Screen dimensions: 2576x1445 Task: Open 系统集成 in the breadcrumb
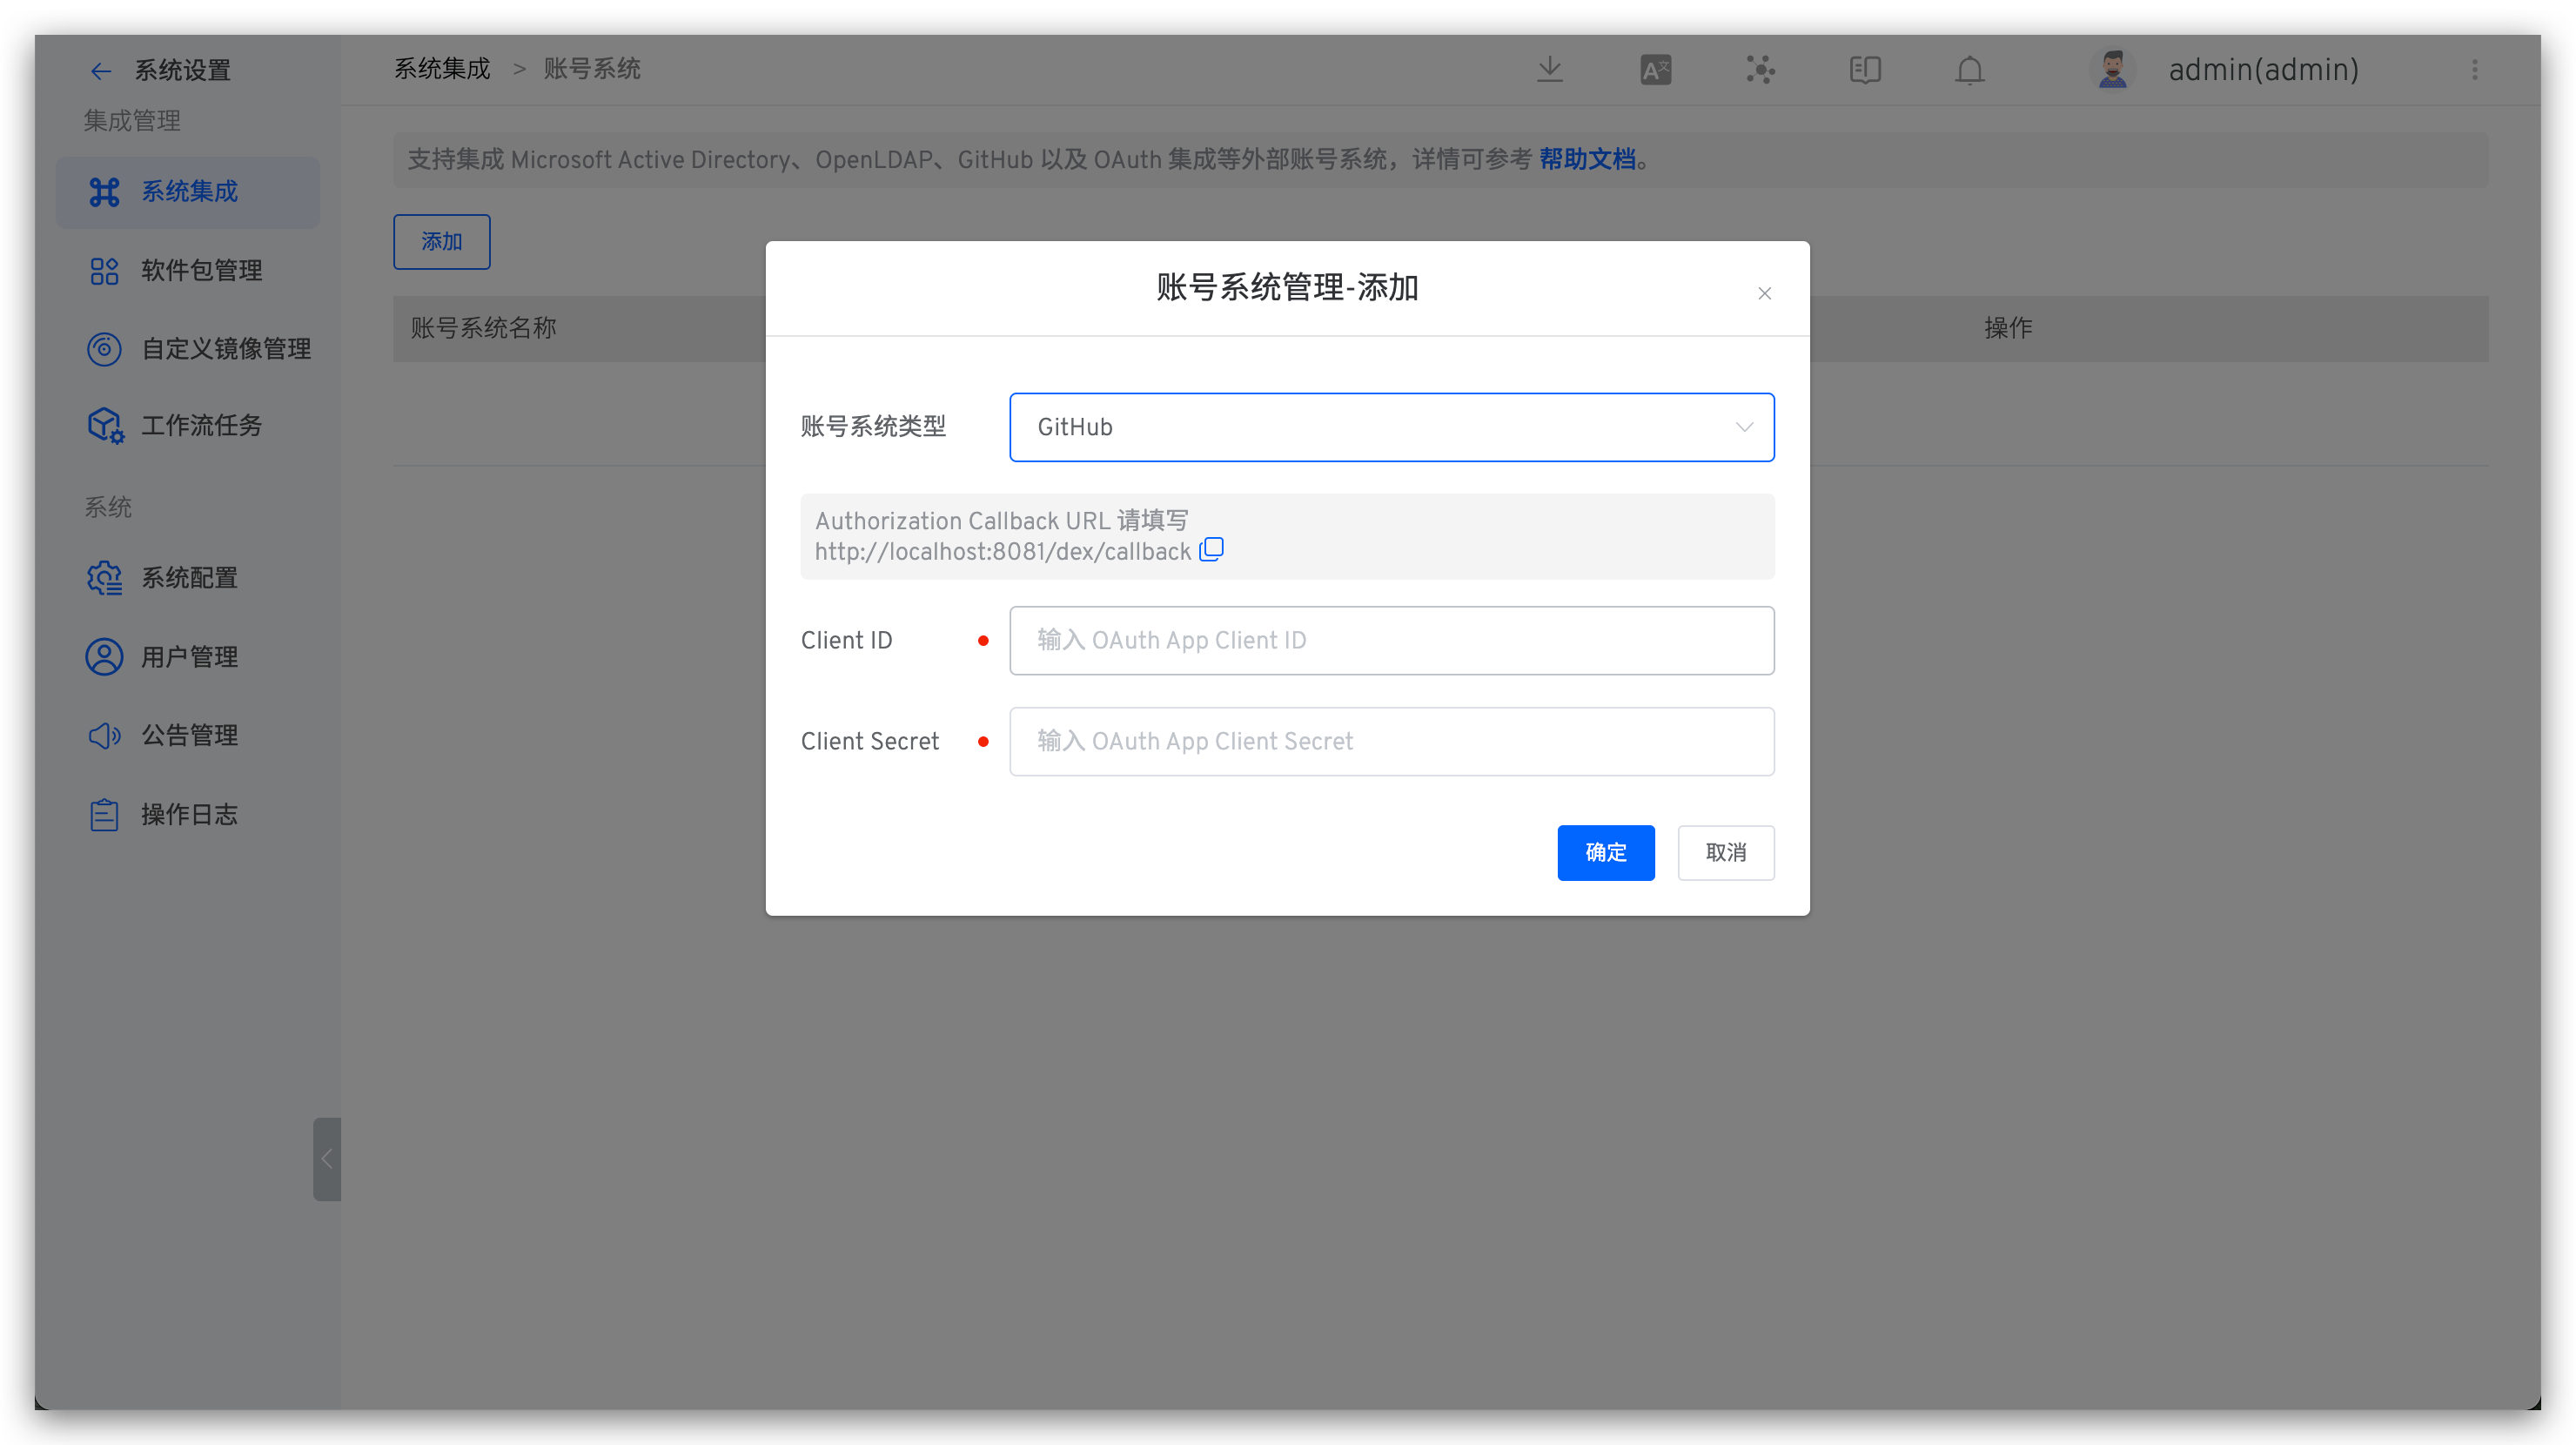click(442, 68)
